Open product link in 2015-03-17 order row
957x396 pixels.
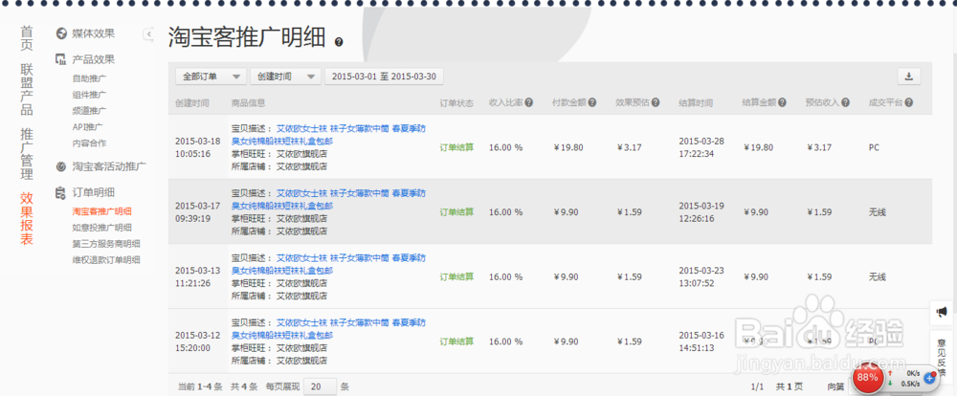pos(329,200)
